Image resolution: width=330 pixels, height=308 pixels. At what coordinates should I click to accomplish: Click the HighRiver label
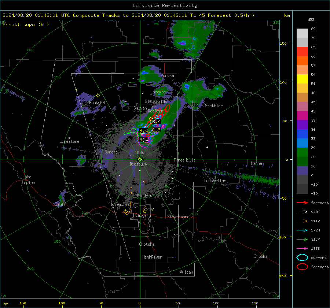tap(152, 257)
